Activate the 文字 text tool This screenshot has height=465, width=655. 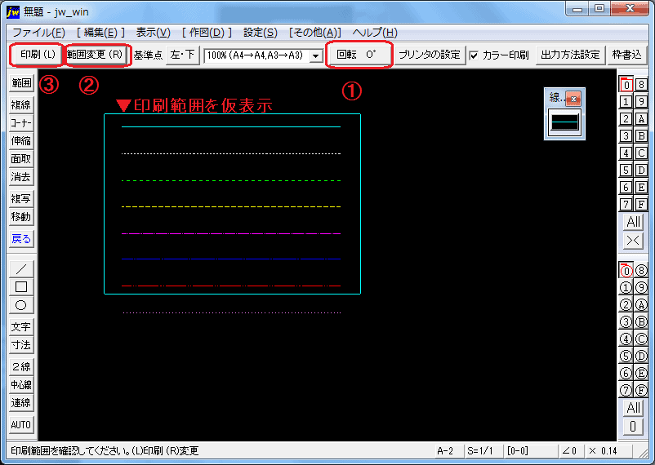(21, 327)
